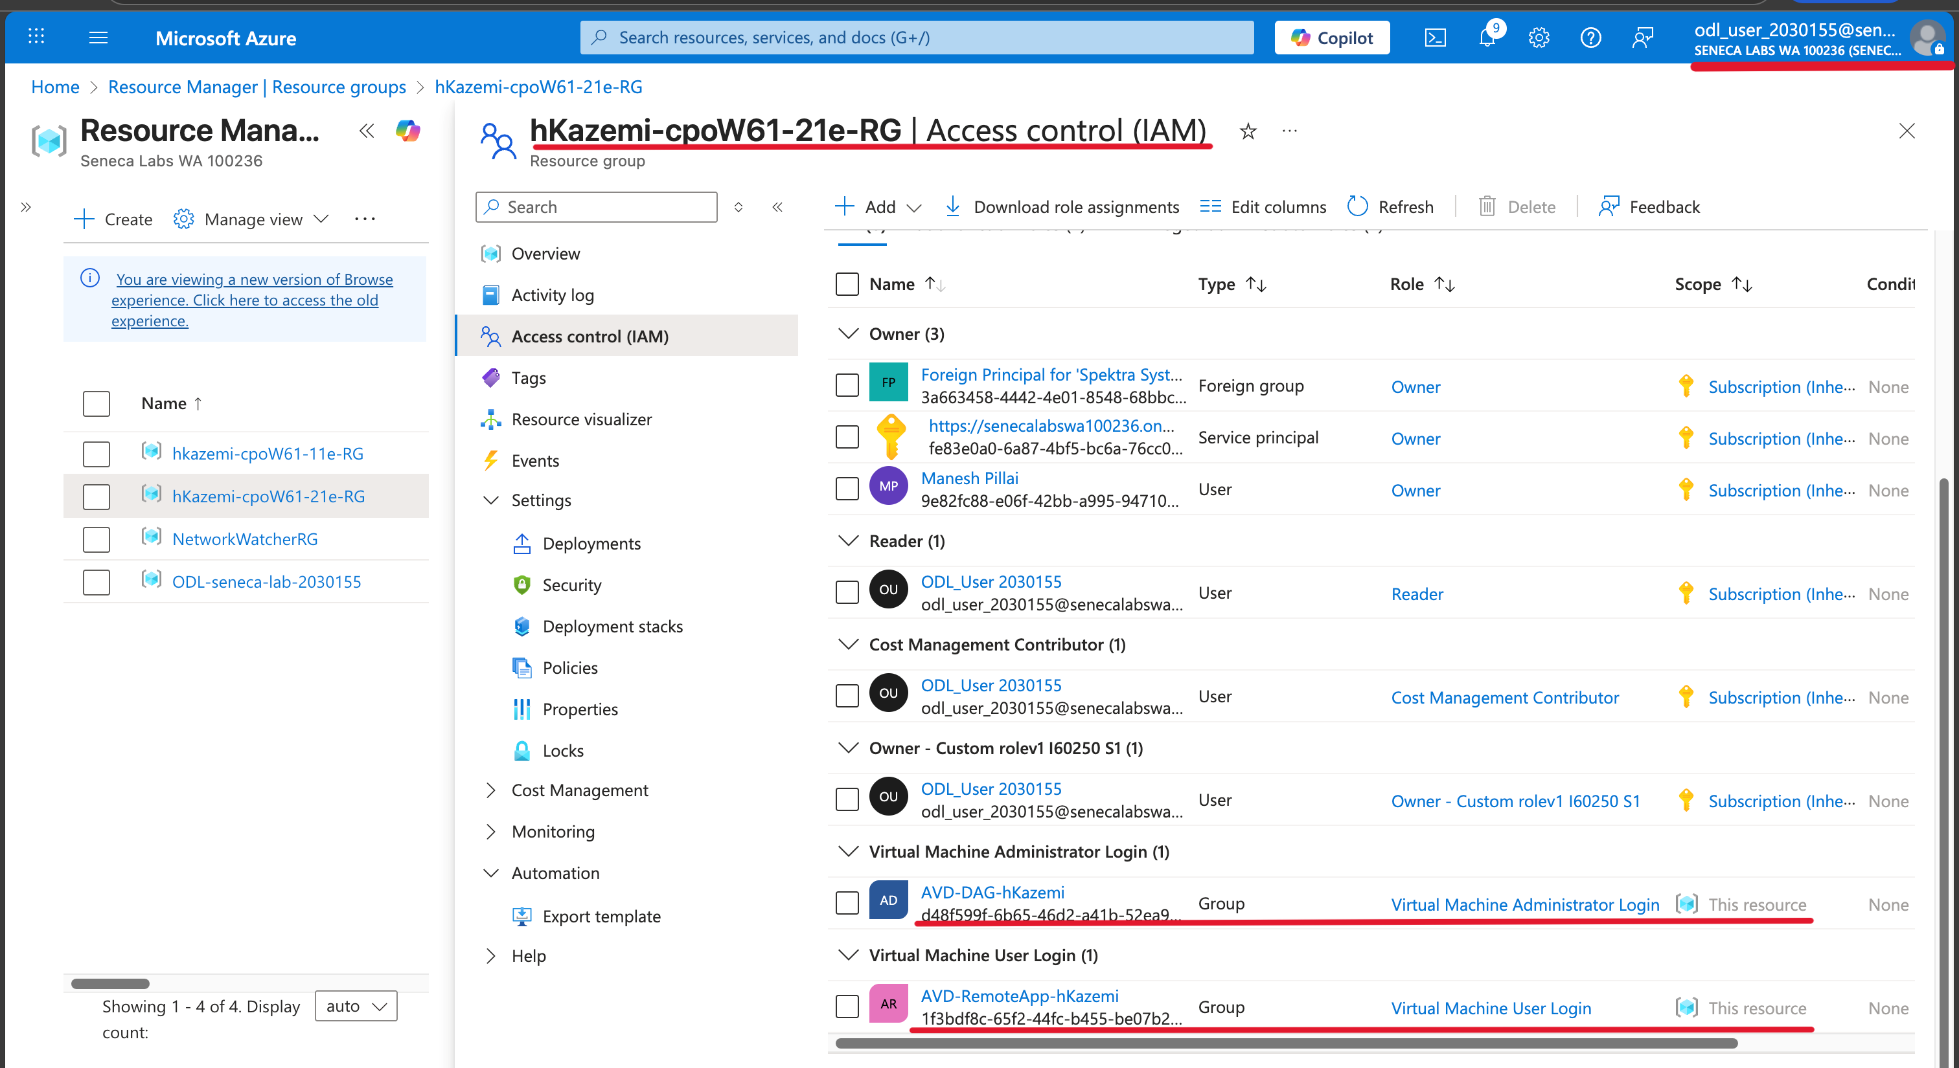
Task: Click the resource groups list horizontal scrollbar
Action: 110,984
